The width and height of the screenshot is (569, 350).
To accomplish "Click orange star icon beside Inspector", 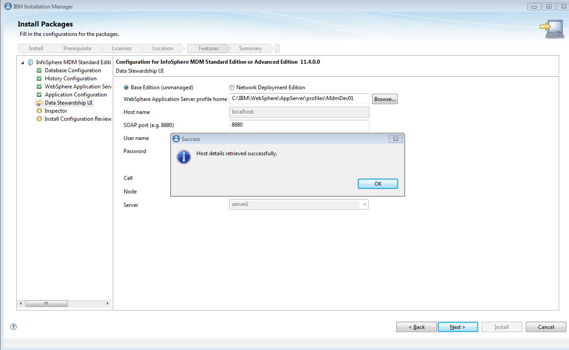I will (39, 111).
